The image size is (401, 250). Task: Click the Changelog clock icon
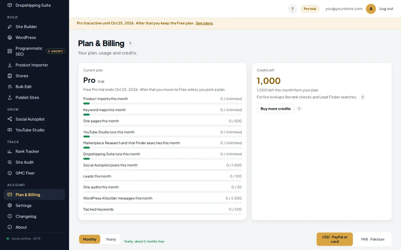(x=10, y=216)
